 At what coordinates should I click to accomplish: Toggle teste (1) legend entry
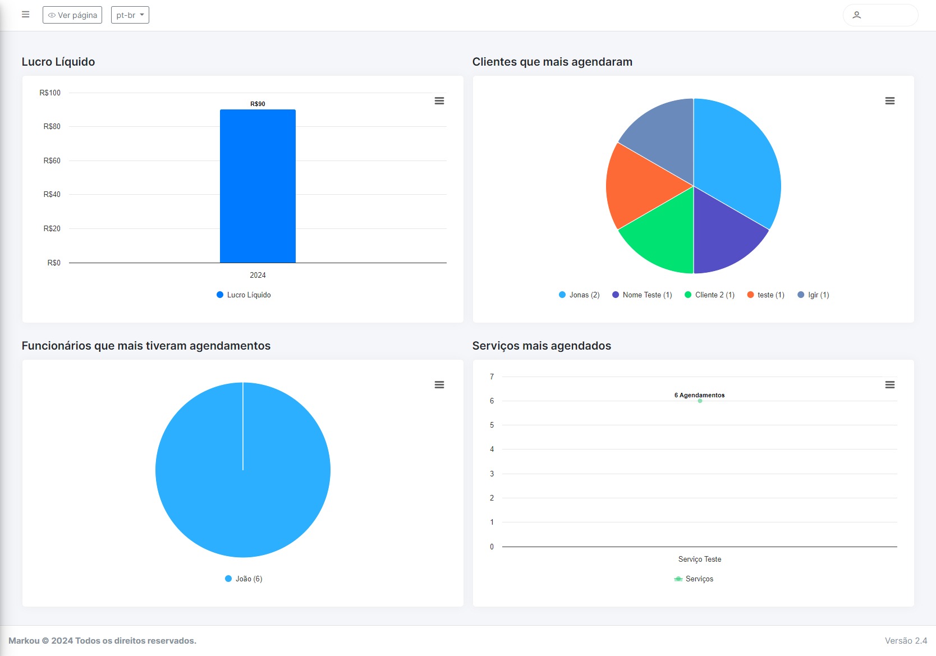pyautogui.click(x=765, y=295)
